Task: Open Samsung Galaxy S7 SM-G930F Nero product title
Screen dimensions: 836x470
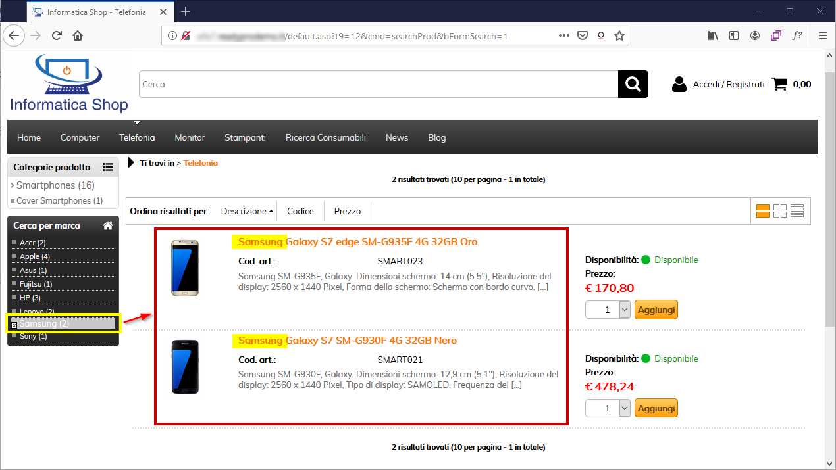Action: click(348, 341)
